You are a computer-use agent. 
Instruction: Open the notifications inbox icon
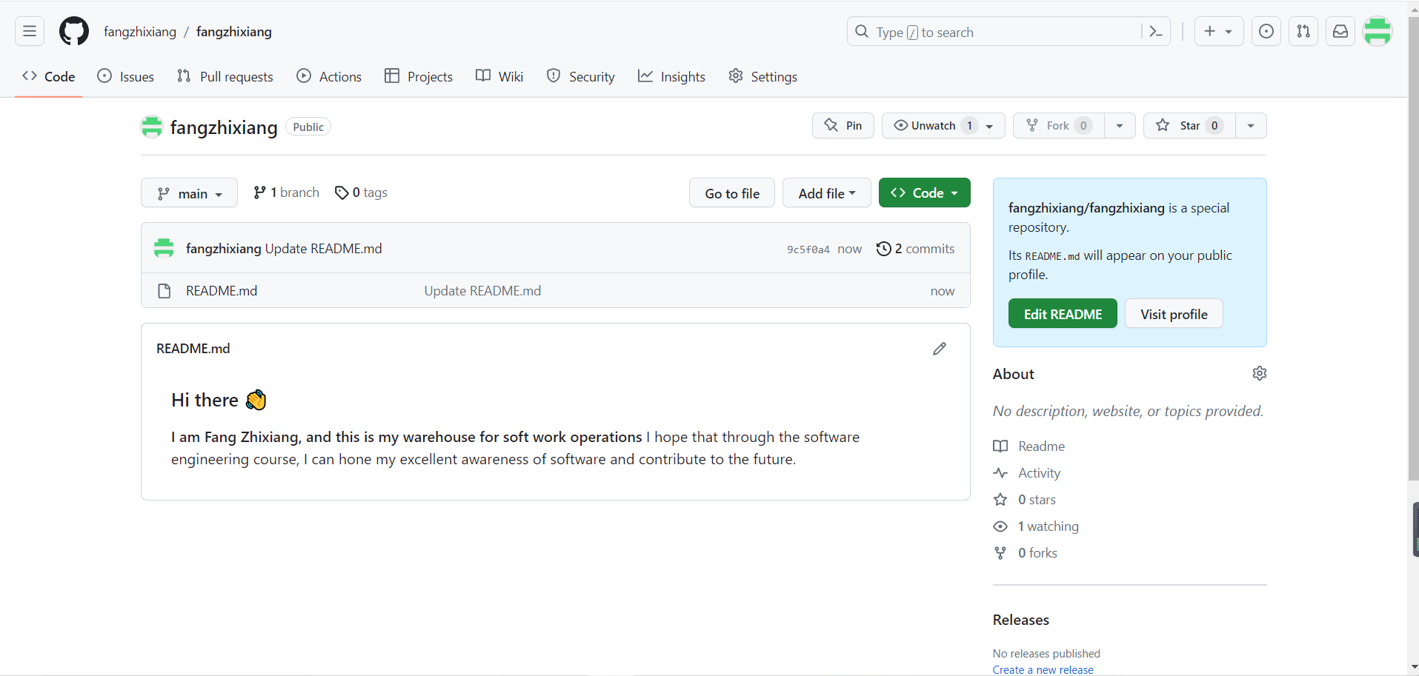coord(1340,31)
